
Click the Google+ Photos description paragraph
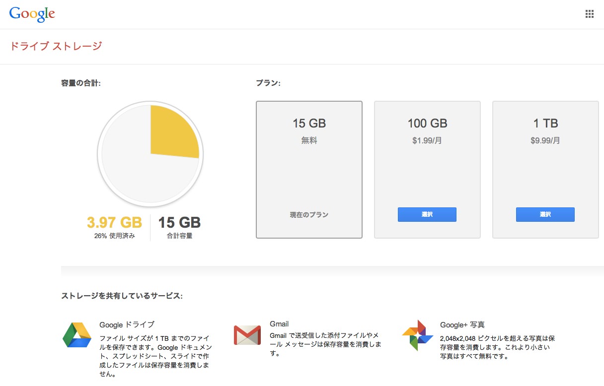(x=497, y=347)
